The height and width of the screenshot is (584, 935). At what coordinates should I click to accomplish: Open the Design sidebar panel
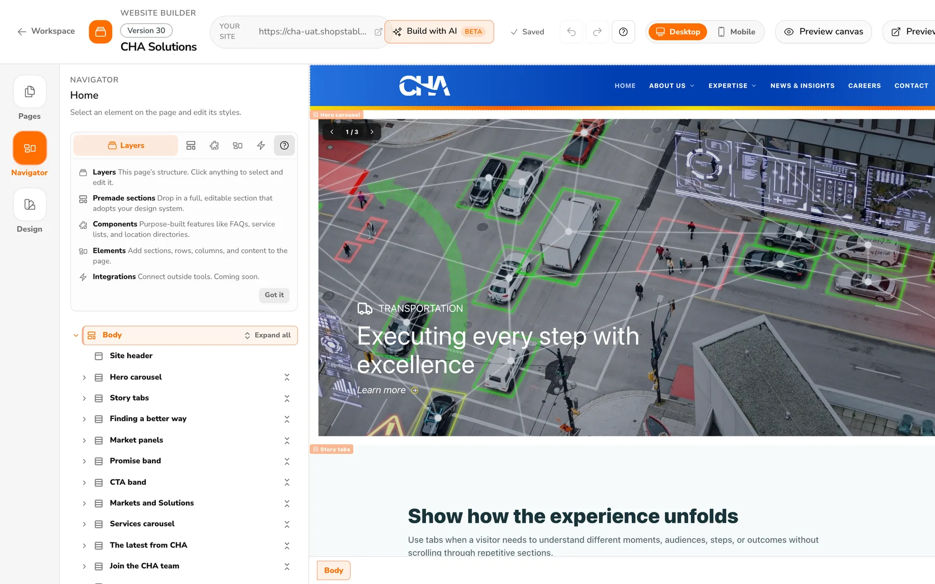(30, 211)
